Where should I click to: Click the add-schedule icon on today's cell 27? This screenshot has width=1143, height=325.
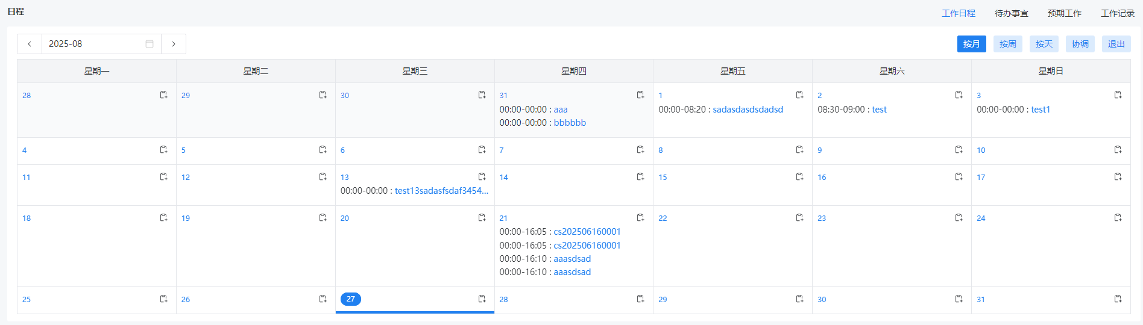coord(482,299)
